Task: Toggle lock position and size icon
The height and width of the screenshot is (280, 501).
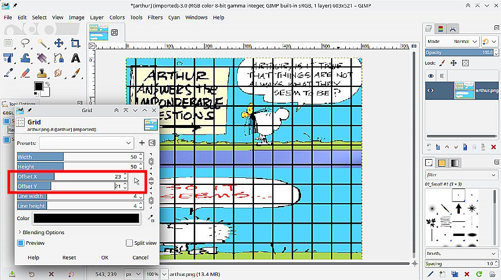Action: 453,63
